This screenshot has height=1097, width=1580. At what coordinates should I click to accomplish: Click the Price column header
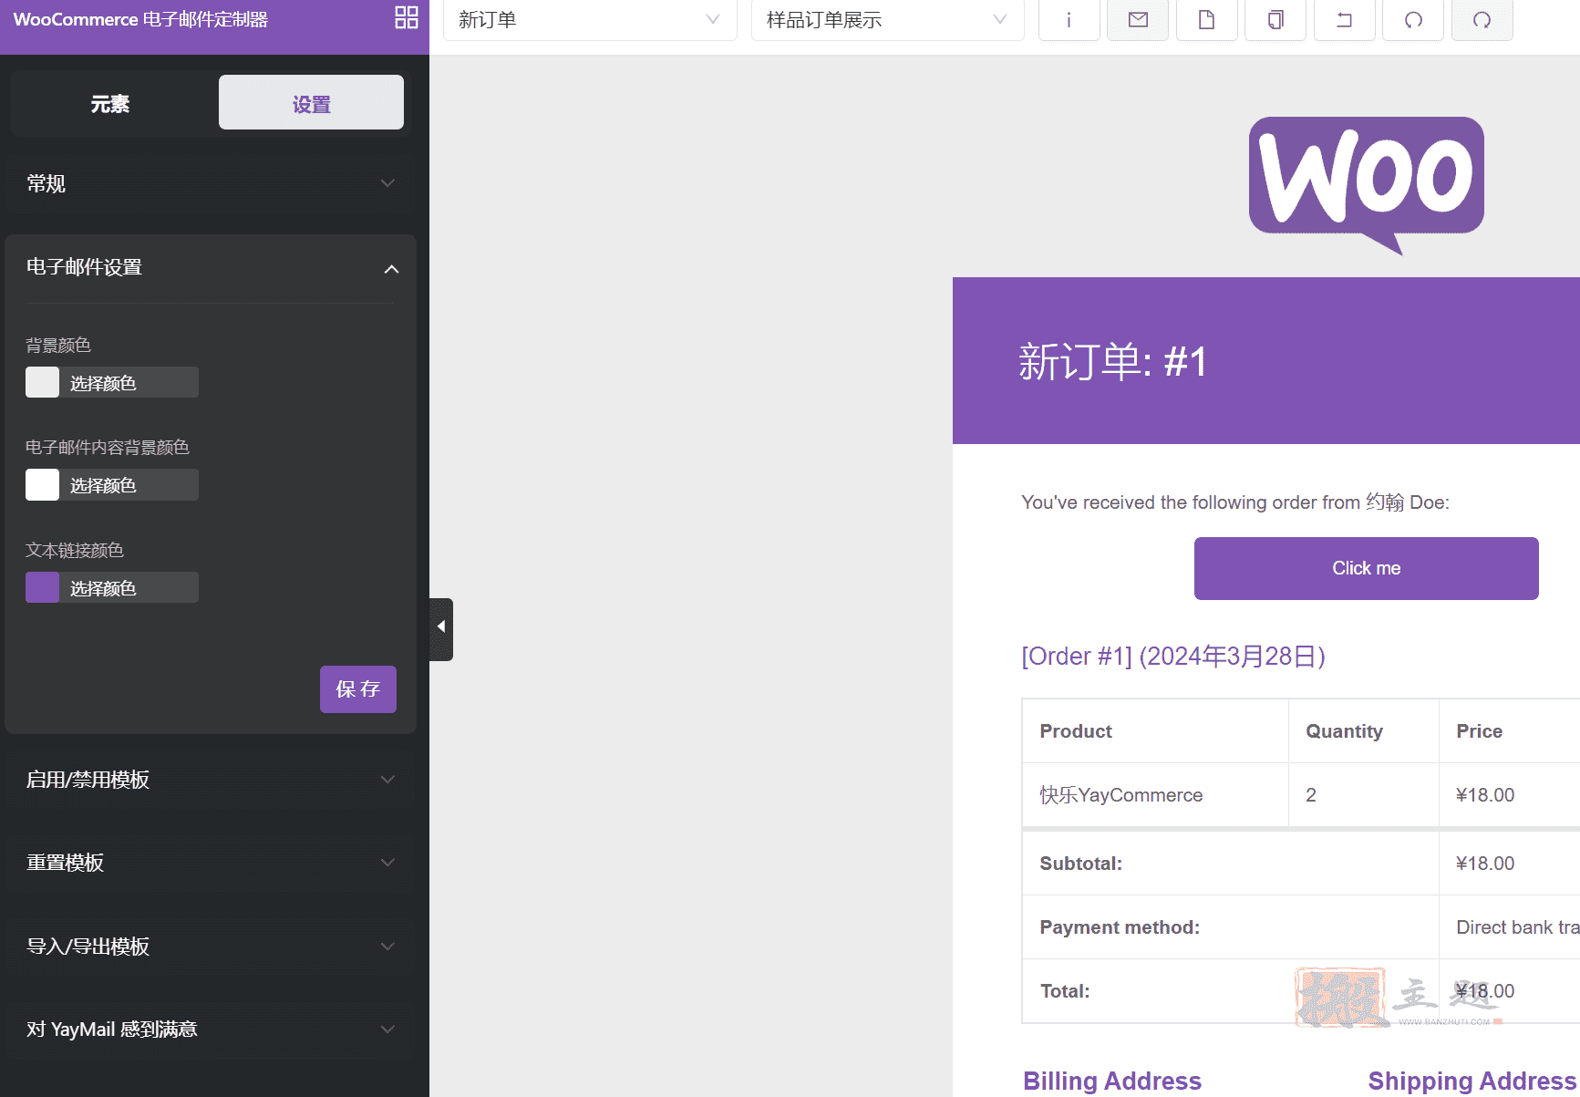(x=1479, y=731)
